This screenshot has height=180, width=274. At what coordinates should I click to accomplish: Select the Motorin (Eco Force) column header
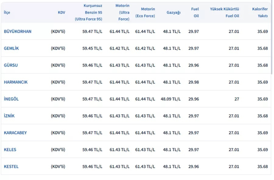point(145,12)
